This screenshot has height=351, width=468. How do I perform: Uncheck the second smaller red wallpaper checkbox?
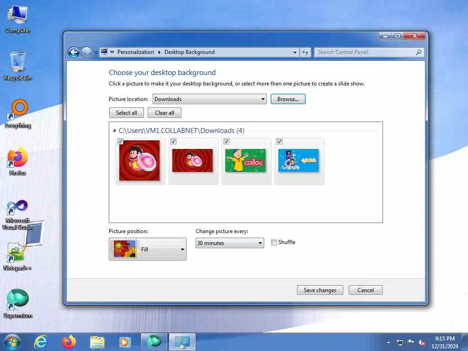click(173, 142)
